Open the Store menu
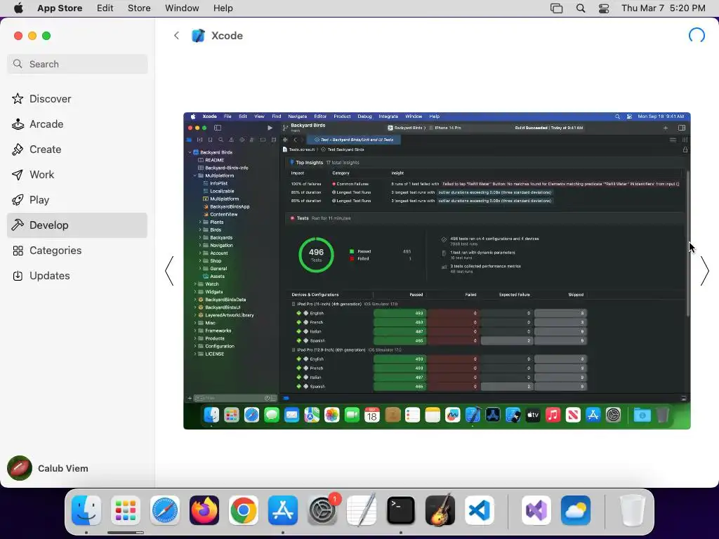The height and width of the screenshot is (539, 719). 139,8
